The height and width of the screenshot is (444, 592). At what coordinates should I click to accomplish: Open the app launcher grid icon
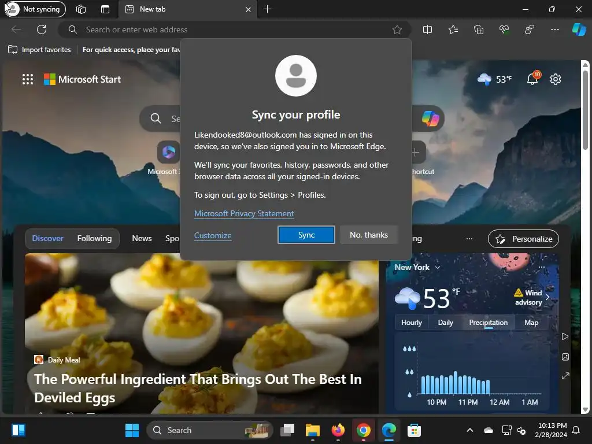[x=28, y=79]
